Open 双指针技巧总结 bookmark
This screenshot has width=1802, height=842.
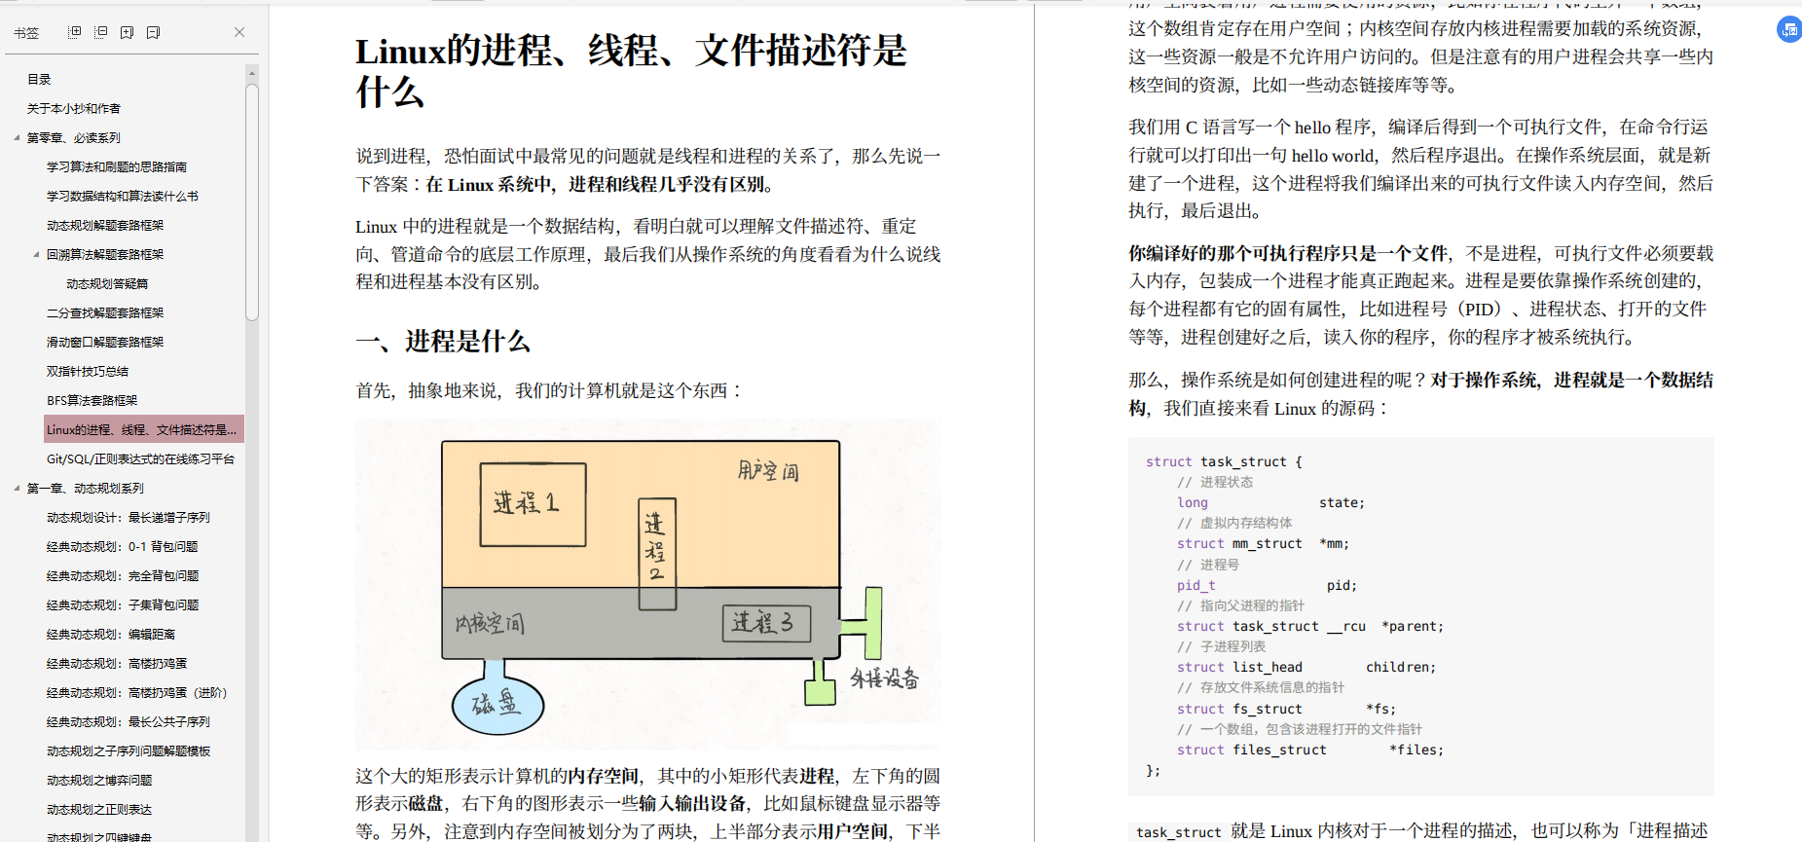(x=88, y=371)
